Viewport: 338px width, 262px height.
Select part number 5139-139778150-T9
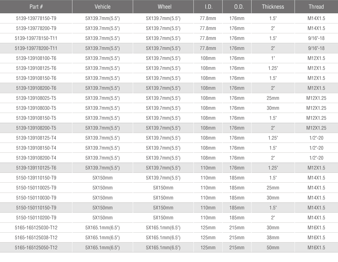coord(36,18)
